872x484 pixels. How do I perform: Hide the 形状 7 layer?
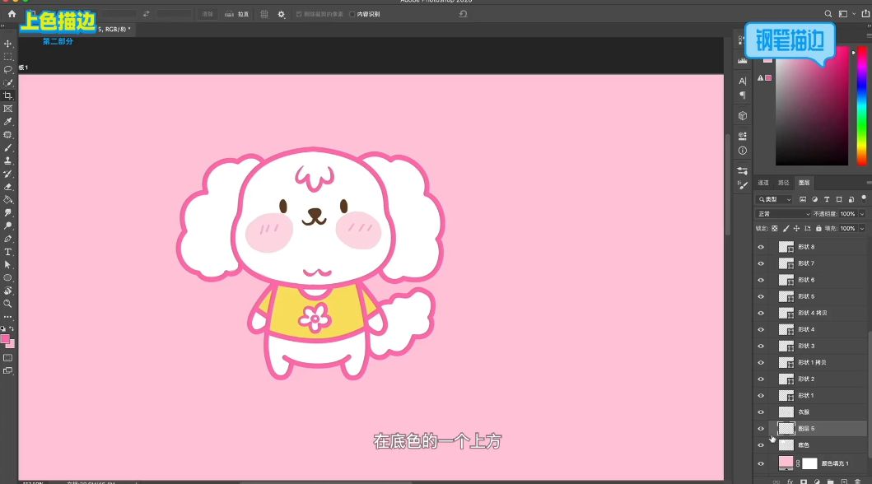[x=761, y=263]
